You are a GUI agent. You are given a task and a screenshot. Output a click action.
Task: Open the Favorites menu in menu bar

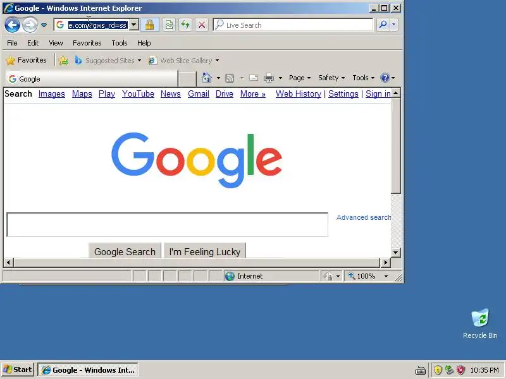click(x=87, y=43)
